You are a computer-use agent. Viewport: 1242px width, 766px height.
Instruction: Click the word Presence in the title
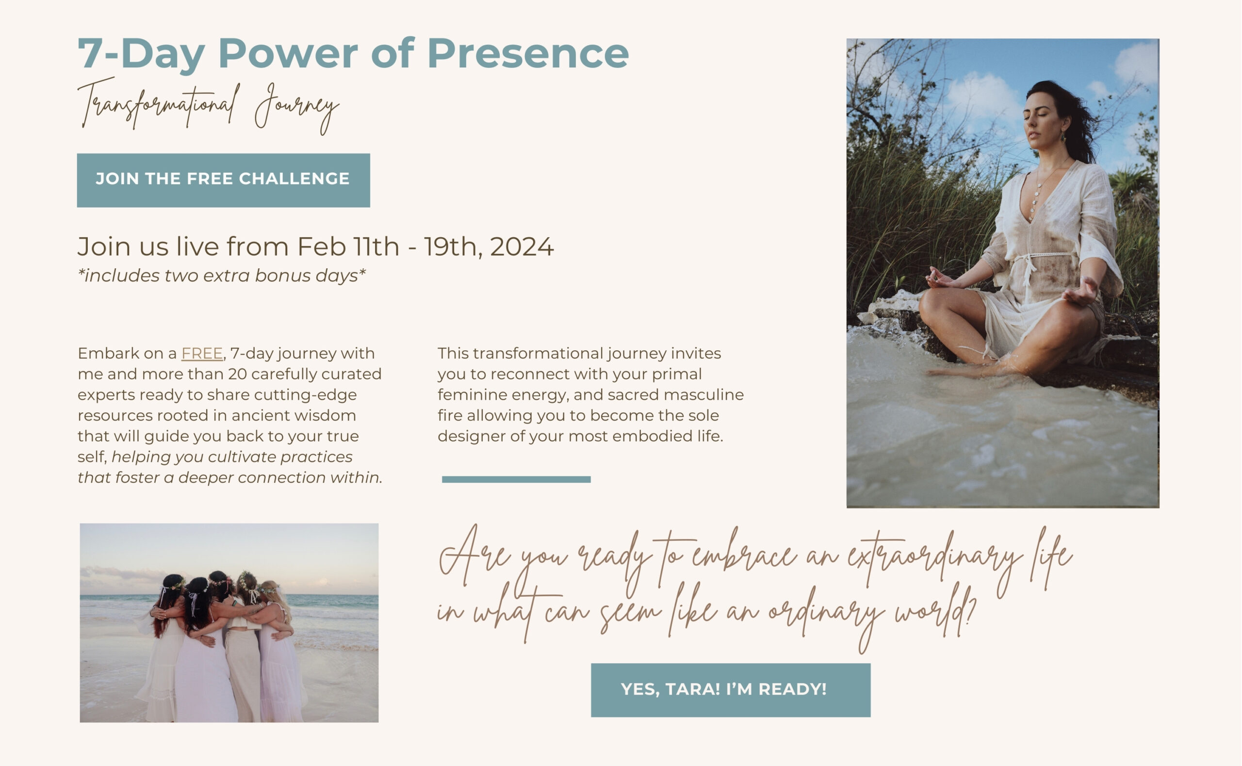(x=528, y=53)
